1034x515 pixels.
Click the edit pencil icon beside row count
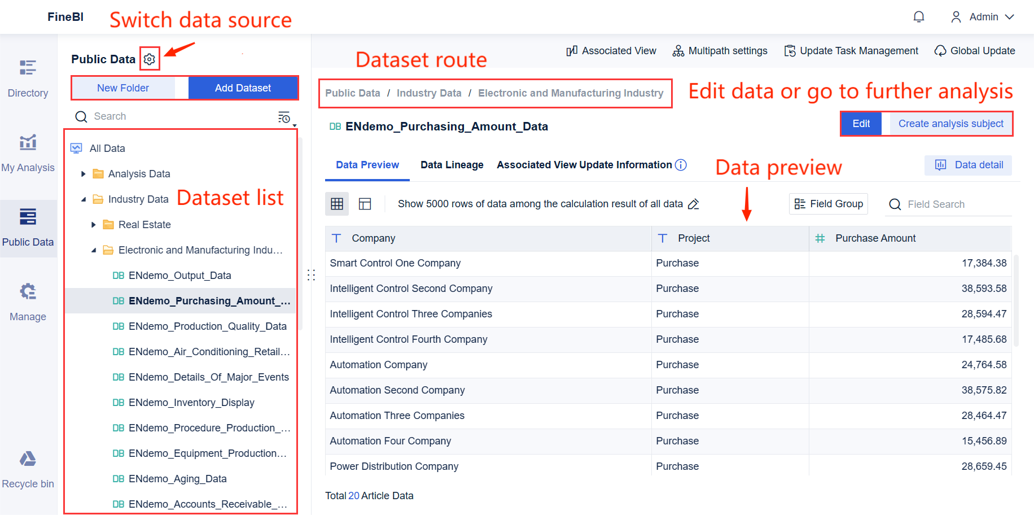[x=694, y=204]
